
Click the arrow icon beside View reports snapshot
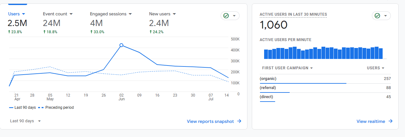tap(239, 121)
